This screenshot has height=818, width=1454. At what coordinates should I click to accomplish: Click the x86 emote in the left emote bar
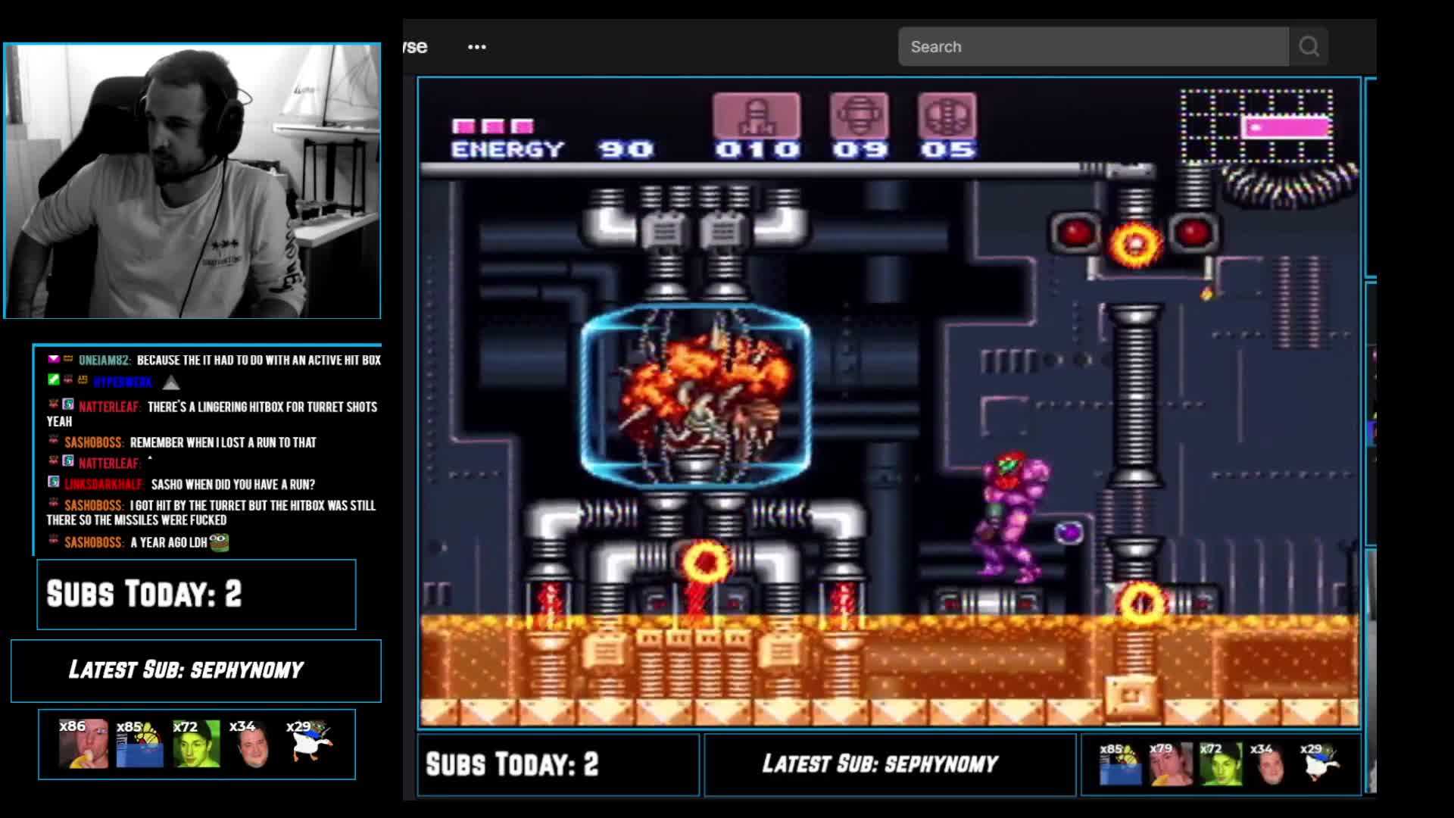tap(83, 743)
